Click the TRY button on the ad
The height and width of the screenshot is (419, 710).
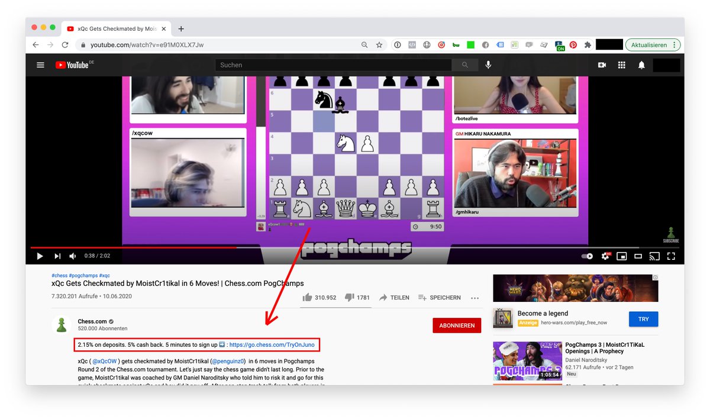643,319
